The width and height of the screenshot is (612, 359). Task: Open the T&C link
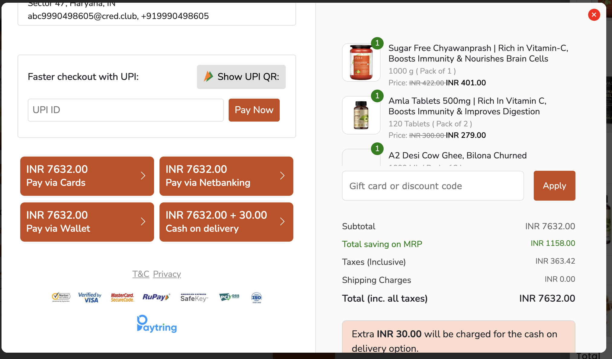coord(141,274)
